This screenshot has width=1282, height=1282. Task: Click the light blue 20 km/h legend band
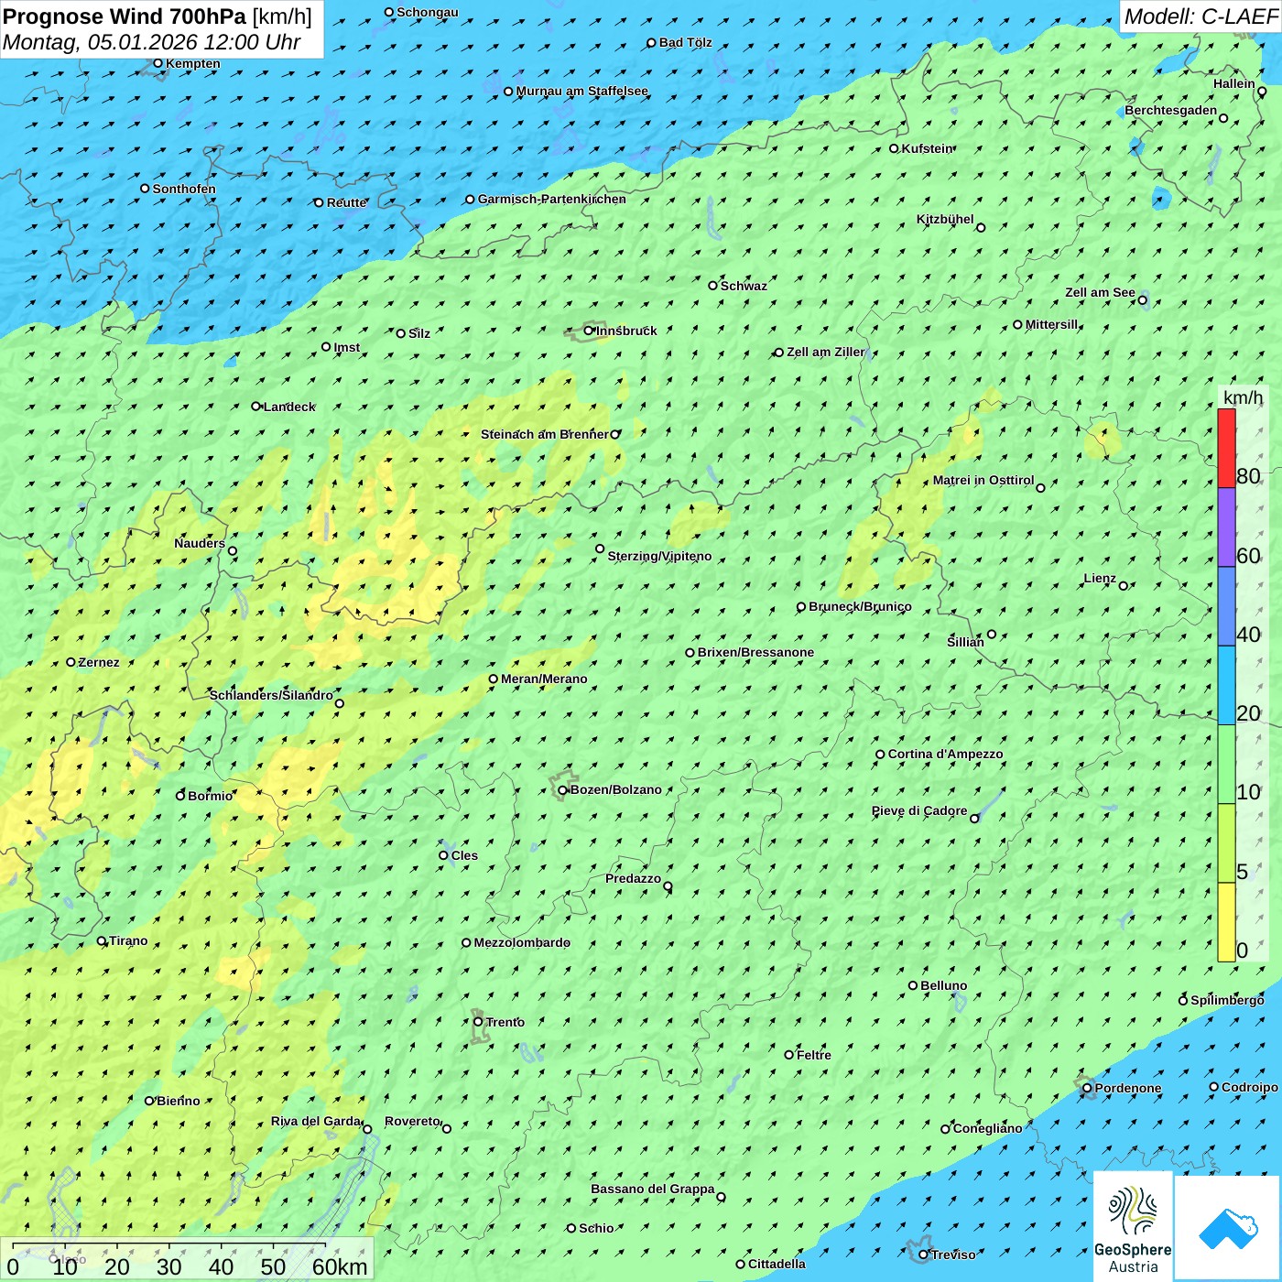[1226, 685]
